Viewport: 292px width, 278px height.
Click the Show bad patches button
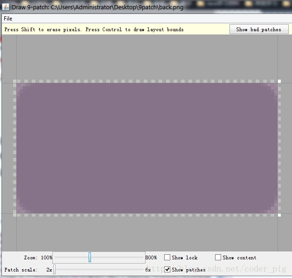258,29
